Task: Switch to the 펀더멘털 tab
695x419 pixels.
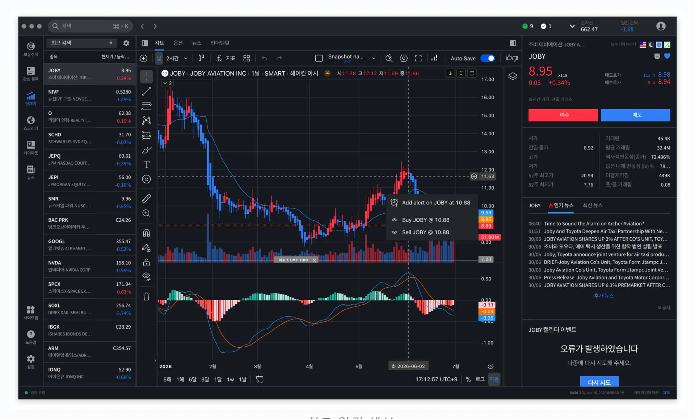Action: click(x=220, y=43)
